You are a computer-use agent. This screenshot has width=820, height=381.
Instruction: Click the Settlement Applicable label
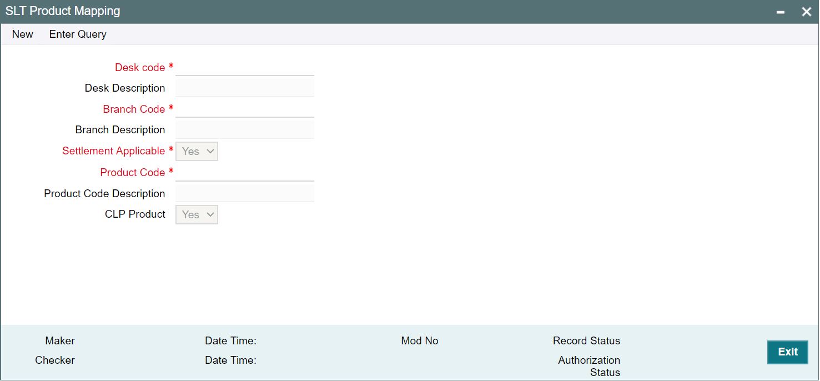click(x=114, y=151)
